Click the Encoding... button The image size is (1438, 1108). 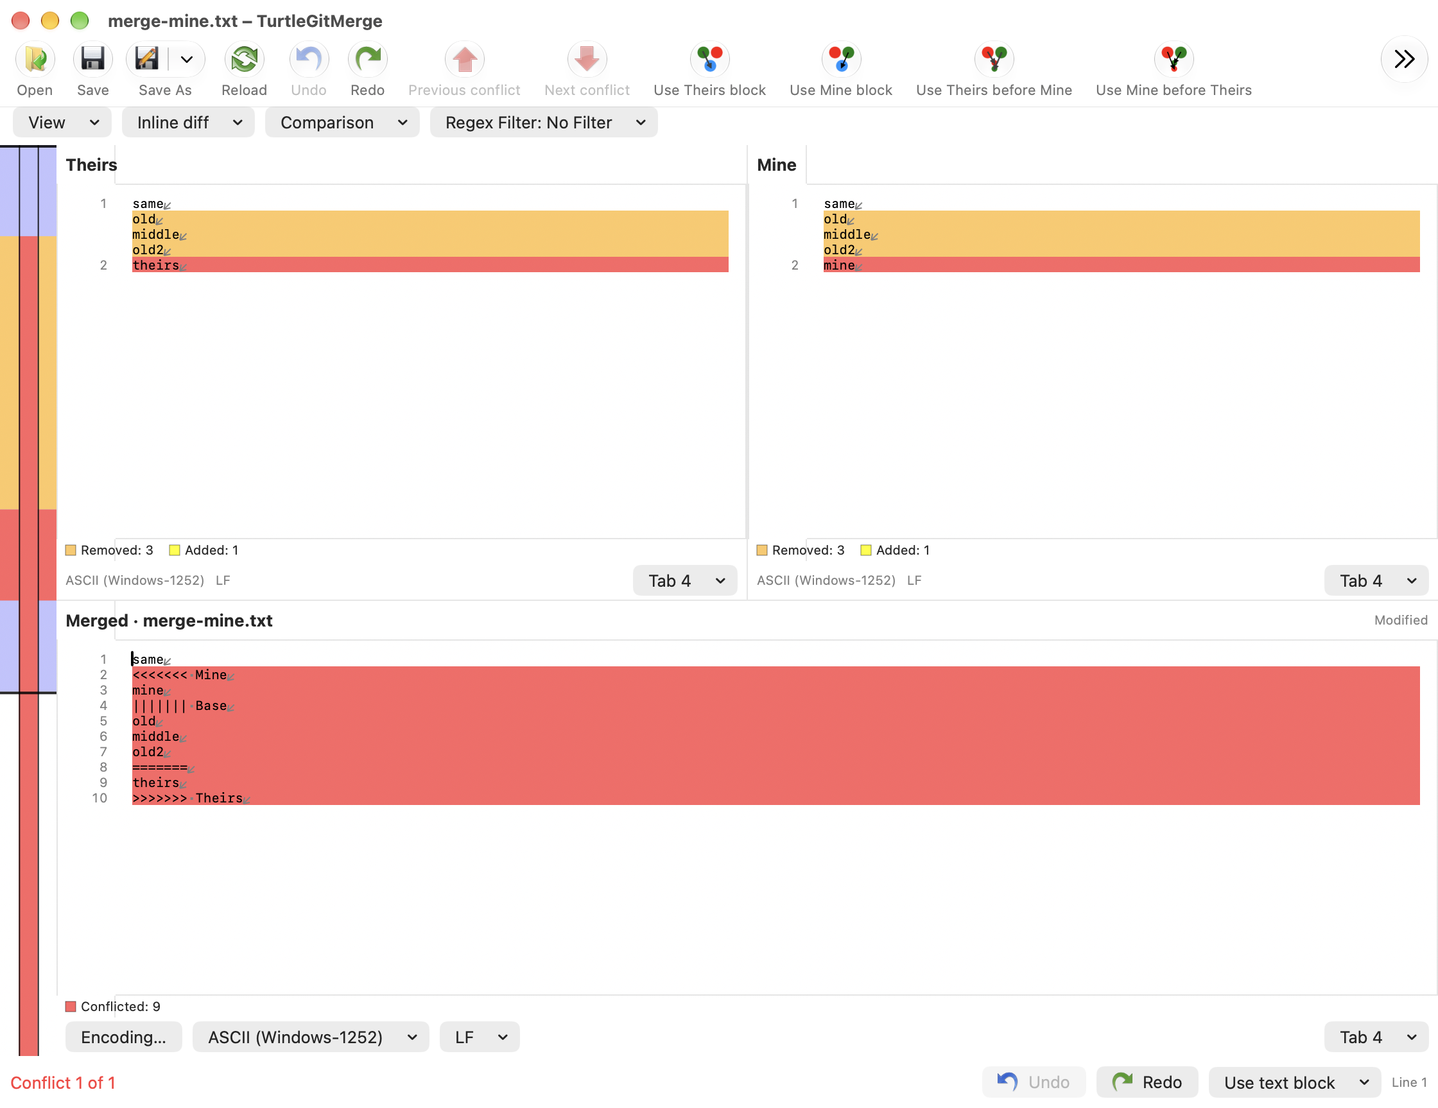[124, 1037]
